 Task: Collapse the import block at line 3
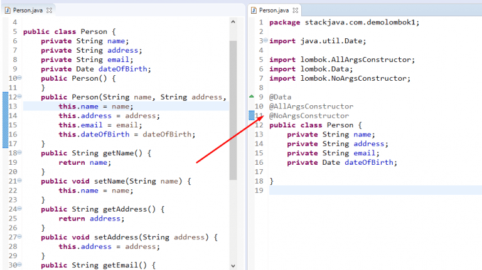tap(265, 40)
